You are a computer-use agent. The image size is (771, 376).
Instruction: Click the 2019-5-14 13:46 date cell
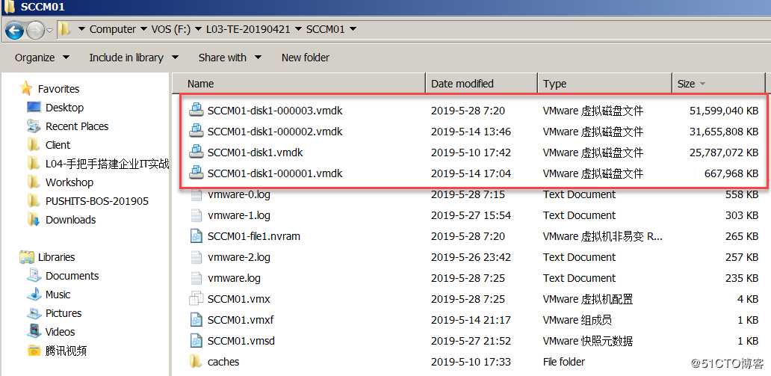click(471, 132)
